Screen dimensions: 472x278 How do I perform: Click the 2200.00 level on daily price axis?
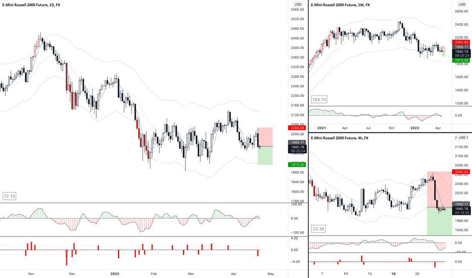[x=297, y=96]
